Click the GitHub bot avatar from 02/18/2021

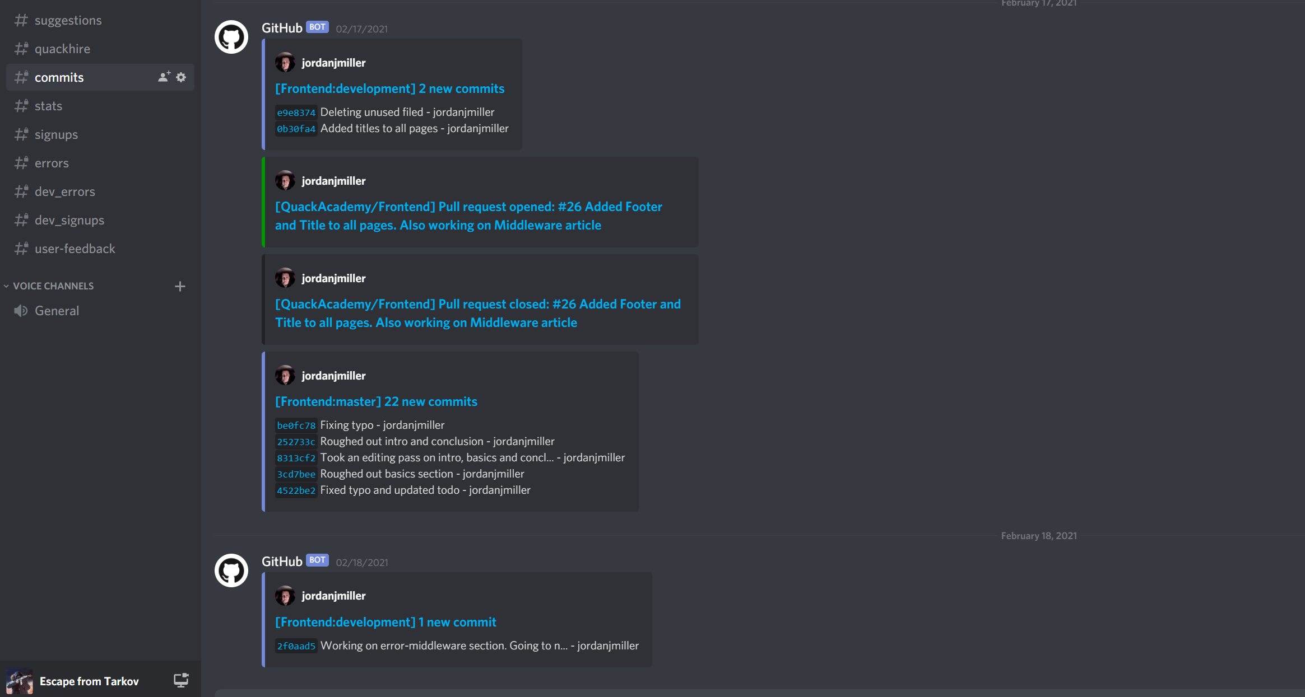231,570
